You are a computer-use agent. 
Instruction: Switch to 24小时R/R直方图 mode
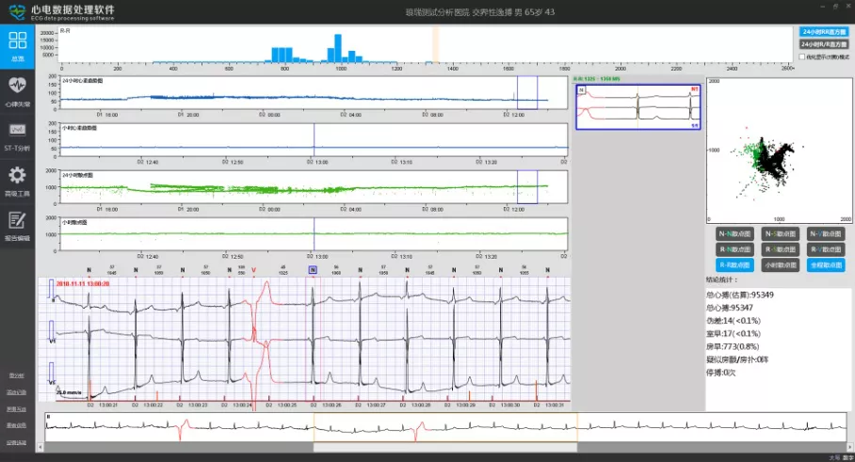[823, 43]
